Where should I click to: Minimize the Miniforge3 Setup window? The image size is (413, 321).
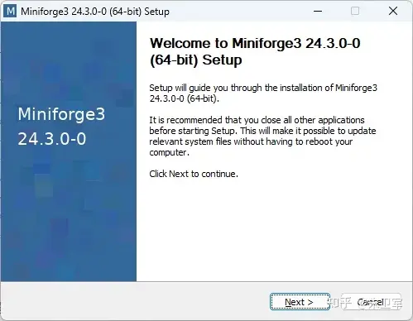318,12
